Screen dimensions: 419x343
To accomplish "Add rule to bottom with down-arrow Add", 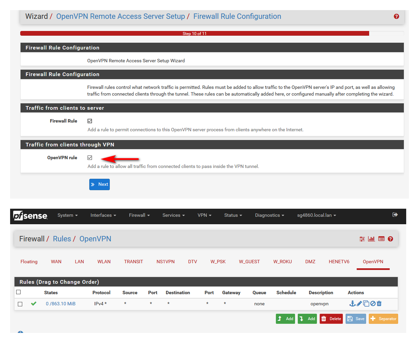I will 307,319.
